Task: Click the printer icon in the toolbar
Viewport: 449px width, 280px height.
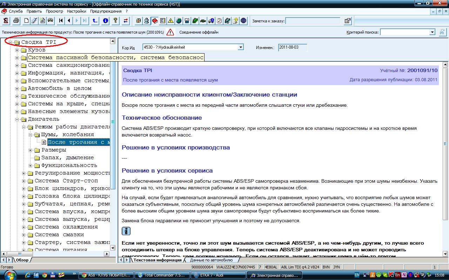Action: 16,21
